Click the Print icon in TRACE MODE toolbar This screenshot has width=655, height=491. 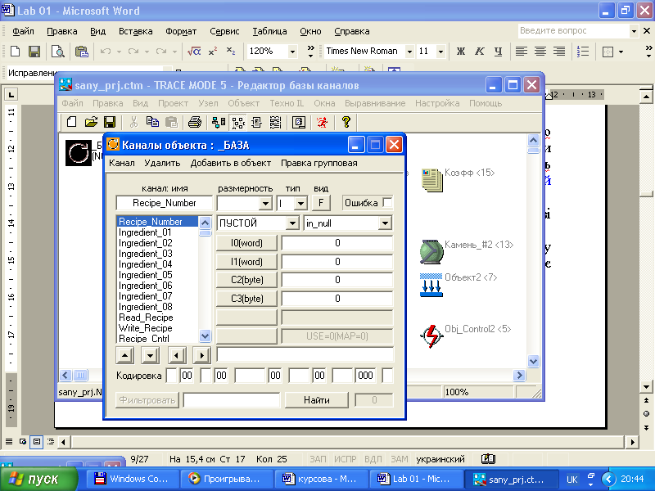195,122
